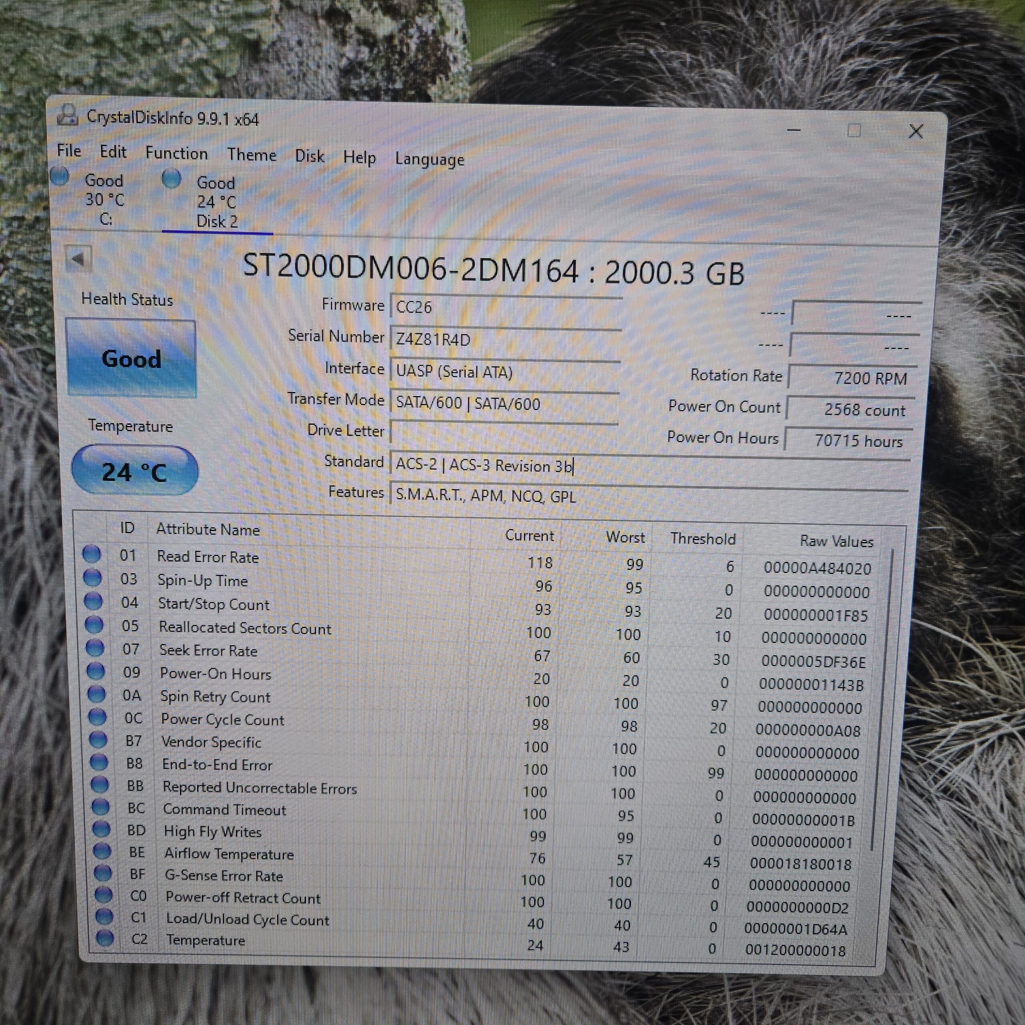Open the File menu
Screen dimensions: 1025x1025
[69, 151]
